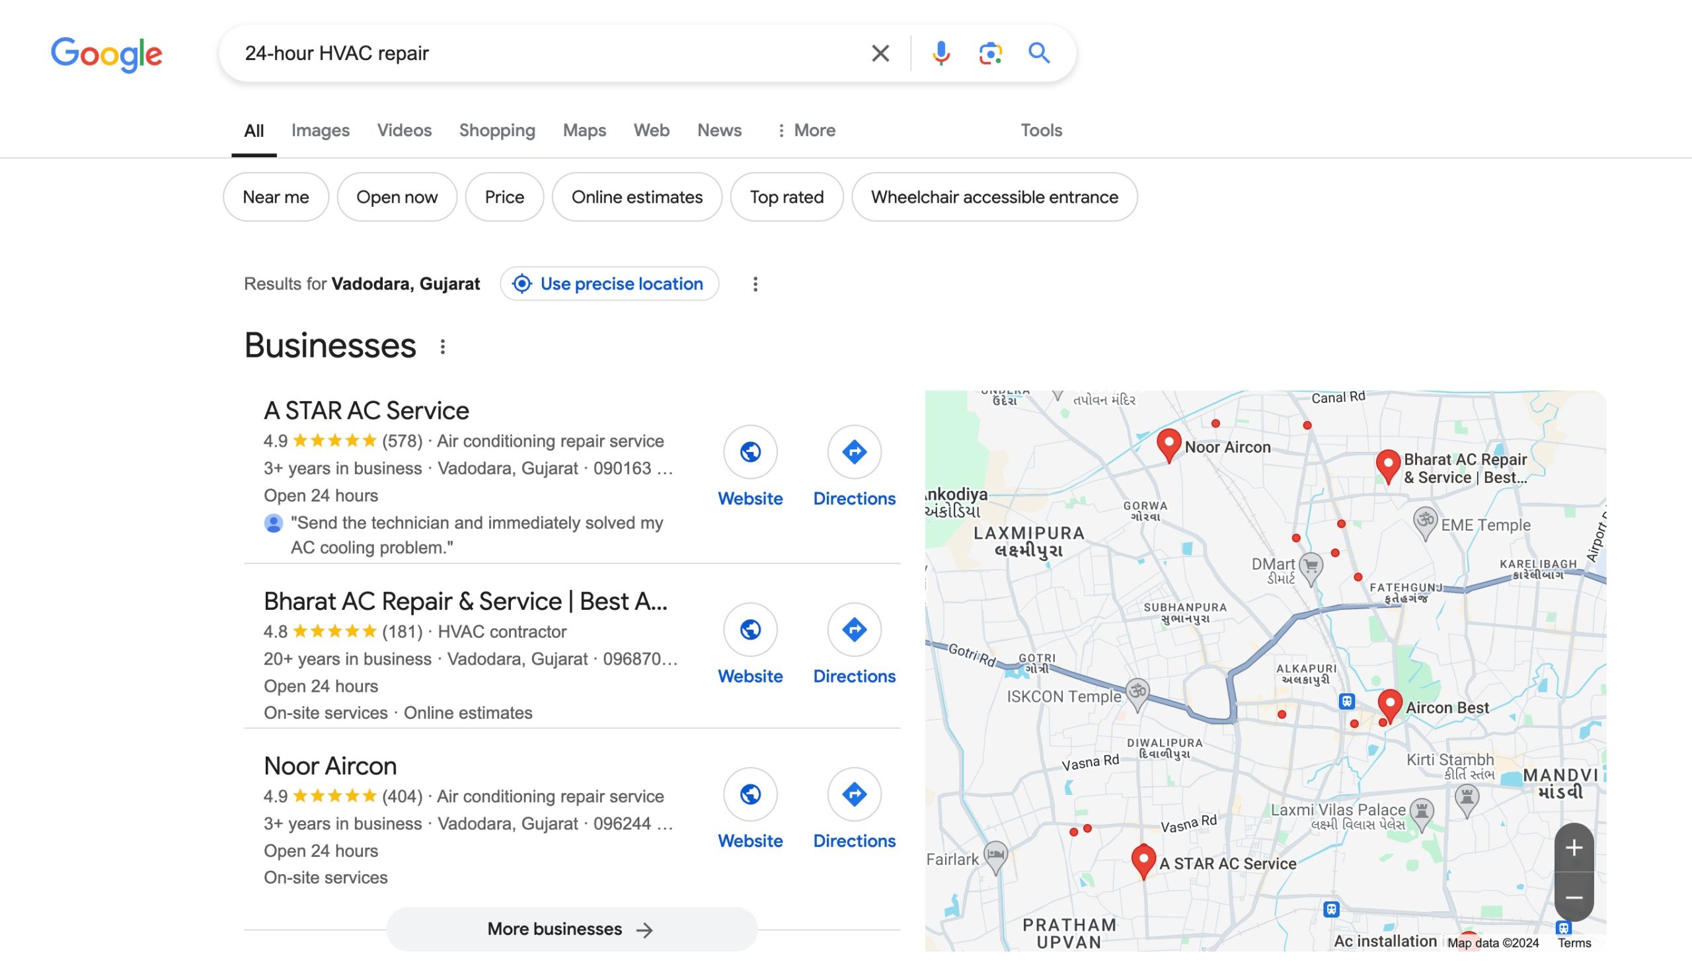
Task: Open Noor Aircon listing title
Action: [x=330, y=766]
